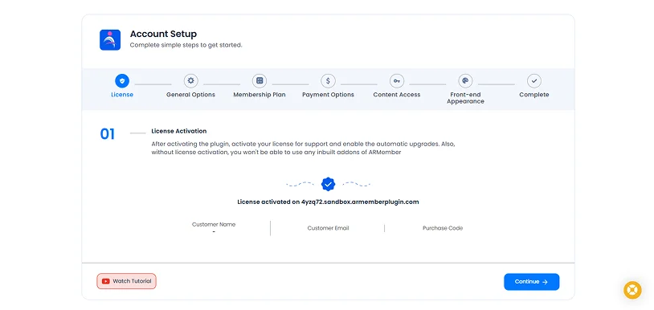The width and height of the screenshot is (654, 310).
Task: Select the Payment Options dollar icon
Action: (329, 81)
